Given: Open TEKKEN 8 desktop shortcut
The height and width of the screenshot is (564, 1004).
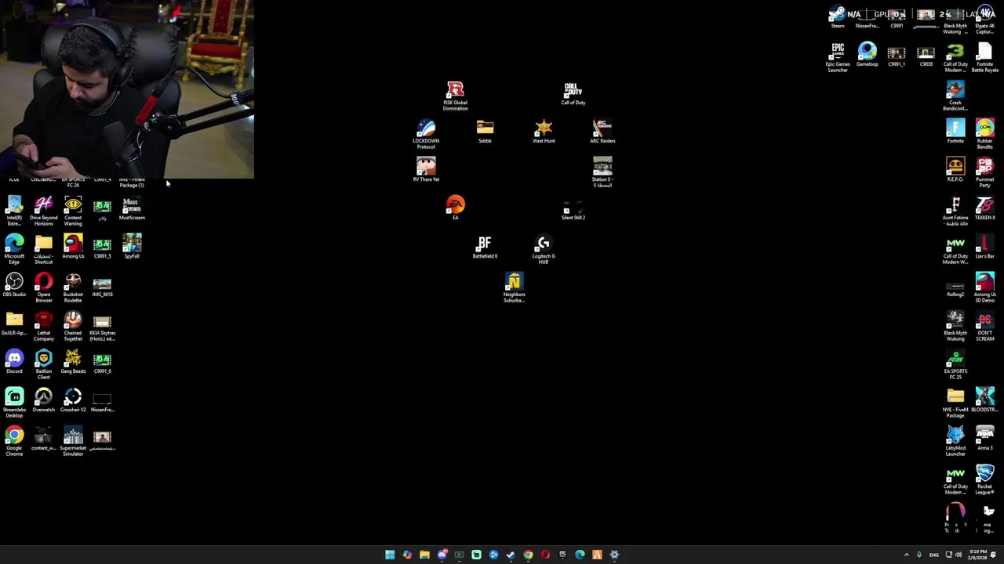Looking at the screenshot, I should pyautogui.click(x=984, y=208).
